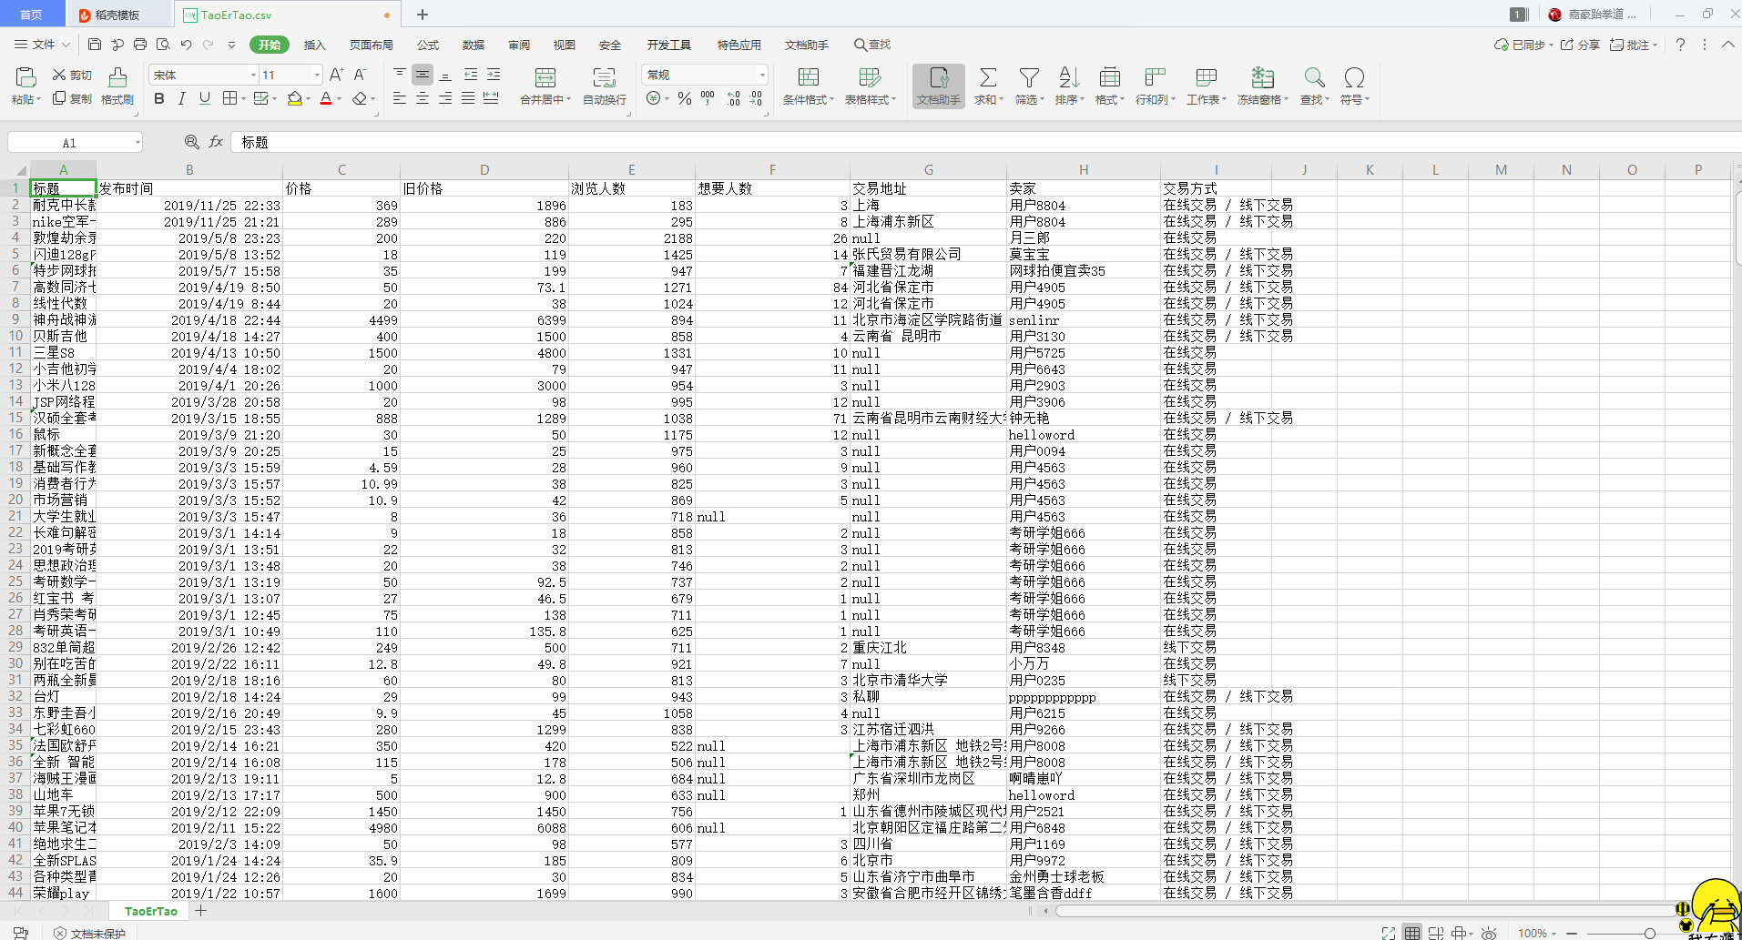Click the redo arrow icon
1742x940 pixels.
coord(209,45)
